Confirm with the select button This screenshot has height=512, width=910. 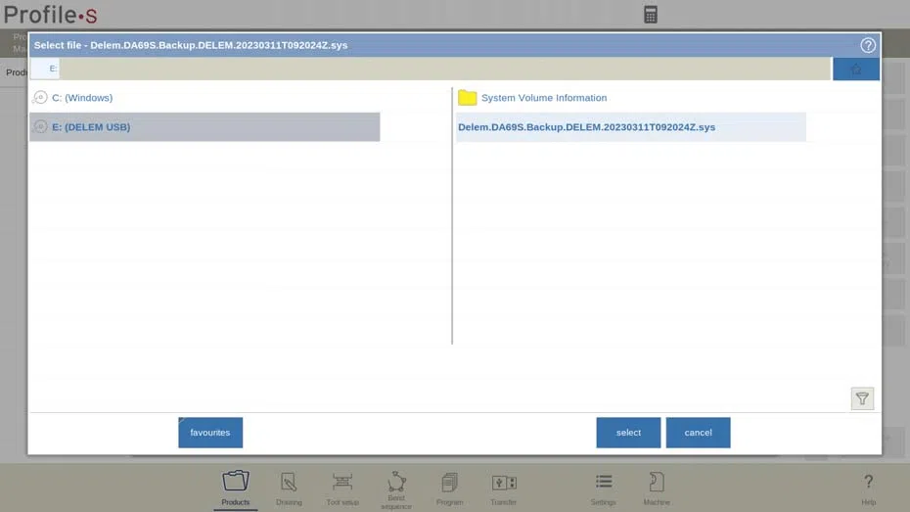(x=628, y=433)
